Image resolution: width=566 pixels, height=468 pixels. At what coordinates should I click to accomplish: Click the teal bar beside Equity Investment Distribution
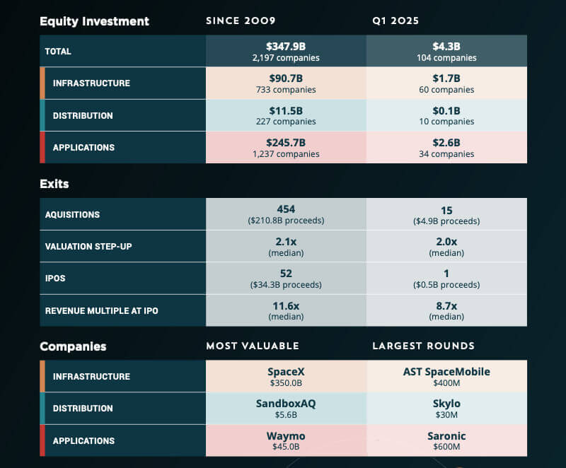point(42,115)
